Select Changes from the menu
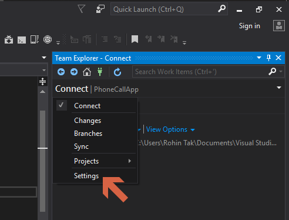This screenshot has height=220, width=289. [95, 121]
